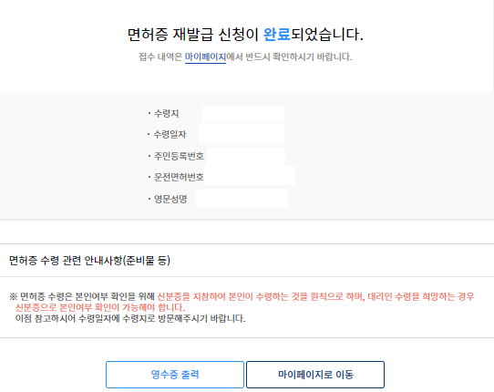494x392 pixels.
Task: Select the 수령지 label
Action: [167, 113]
